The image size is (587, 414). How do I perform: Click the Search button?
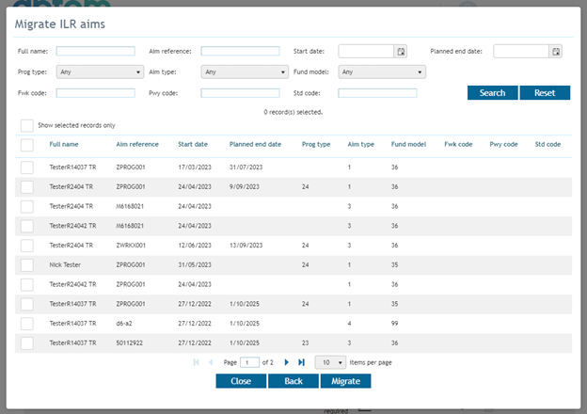point(493,93)
